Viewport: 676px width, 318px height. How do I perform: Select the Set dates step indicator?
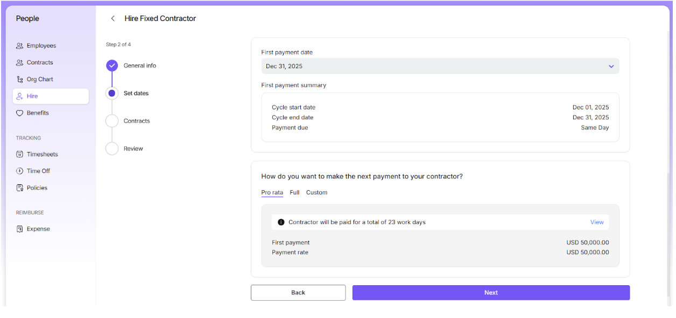tap(112, 93)
